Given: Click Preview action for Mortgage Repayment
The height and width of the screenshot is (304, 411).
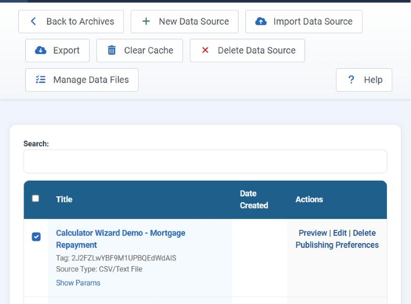Looking at the screenshot, I should (x=312, y=233).
